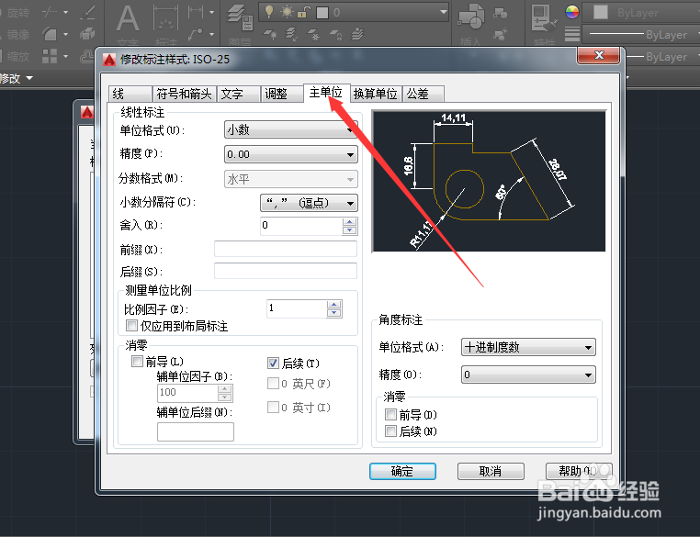Expand the Array tool dropdown arrow
700x537 pixels.
[65, 56]
